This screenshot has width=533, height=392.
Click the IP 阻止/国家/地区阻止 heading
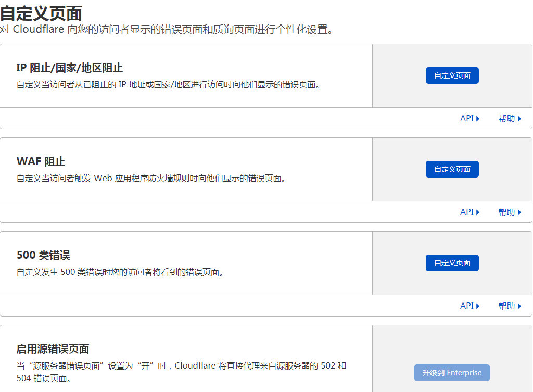(x=69, y=68)
